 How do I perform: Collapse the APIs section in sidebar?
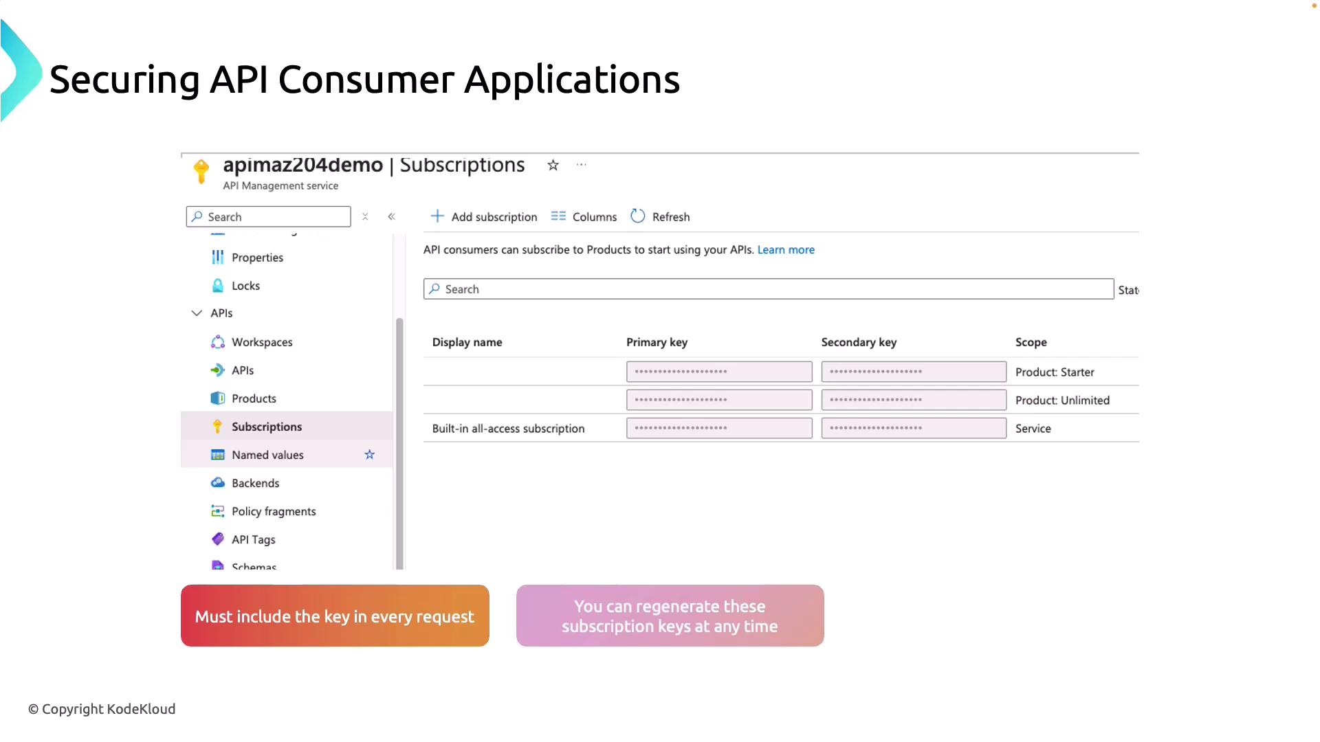[x=197, y=313]
